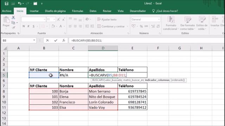Screen dimensions: 225x126
Task: Click the Increase Decimal icon
Action: (153, 26)
